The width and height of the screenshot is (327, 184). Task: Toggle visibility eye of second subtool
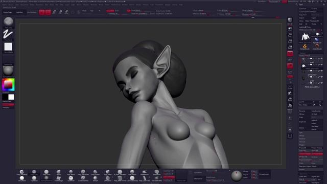pos(321,65)
